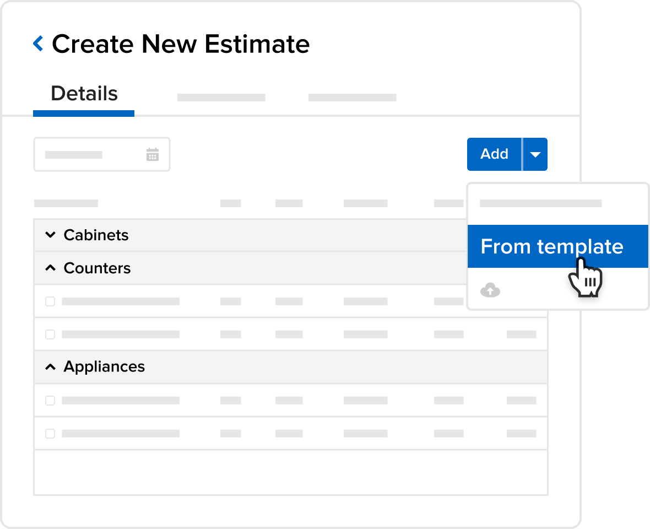Click the cloud upload icon in dropdown
Viewport: 650px width, 529px height.
(490, 290)
